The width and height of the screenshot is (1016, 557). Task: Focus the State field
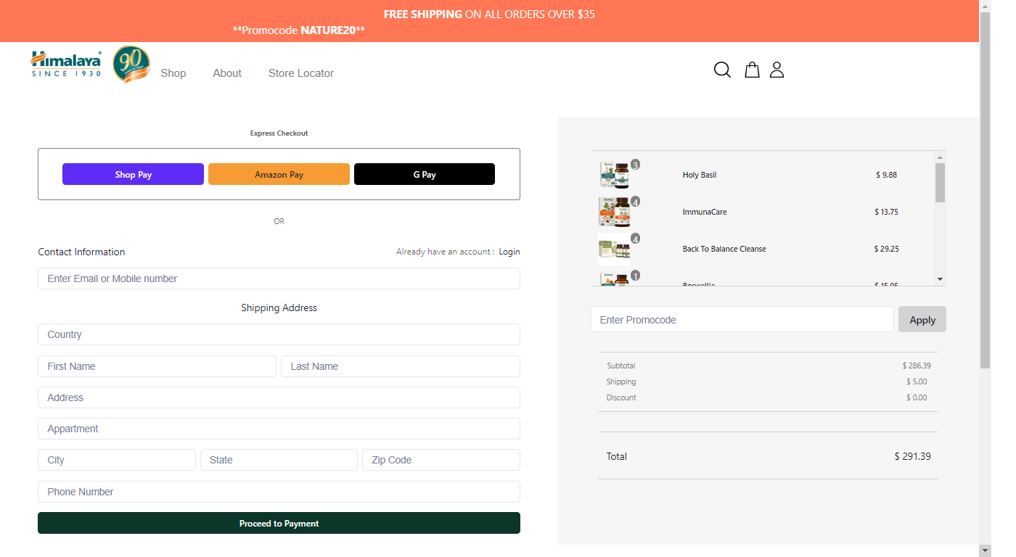279,460
